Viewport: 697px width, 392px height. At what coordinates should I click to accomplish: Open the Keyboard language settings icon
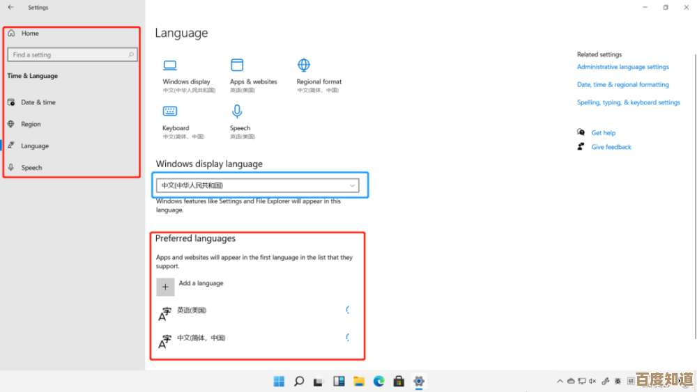coord(170,111)
